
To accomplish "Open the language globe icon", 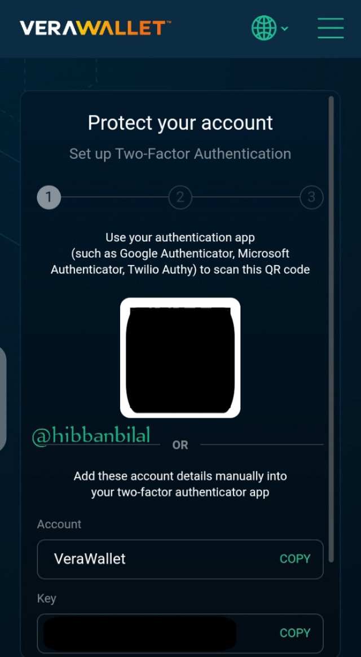I will (x=264, y=28).
